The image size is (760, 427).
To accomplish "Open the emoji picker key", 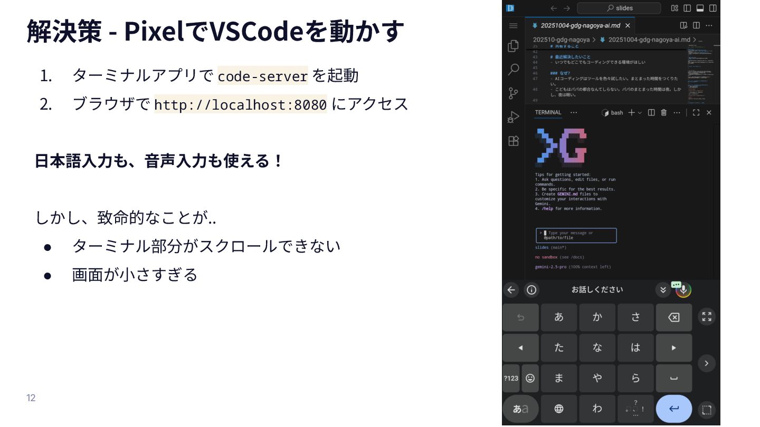I will [x=530, y=378].
